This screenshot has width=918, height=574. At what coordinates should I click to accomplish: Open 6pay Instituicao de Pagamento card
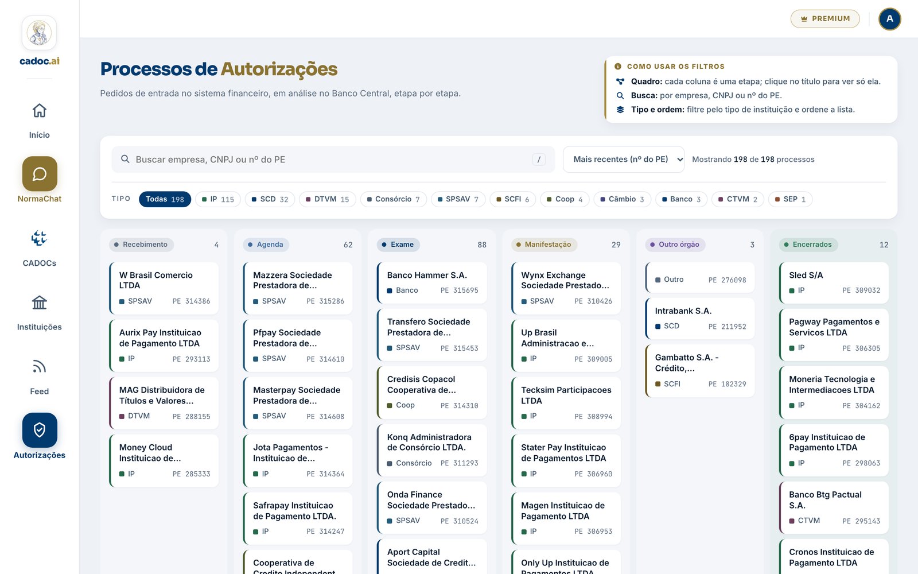tap(834, 450)
